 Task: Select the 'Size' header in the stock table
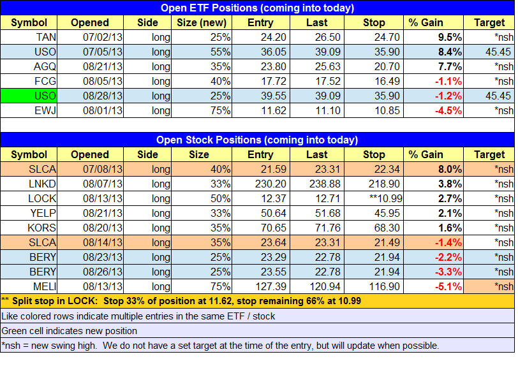coord(202,154)
